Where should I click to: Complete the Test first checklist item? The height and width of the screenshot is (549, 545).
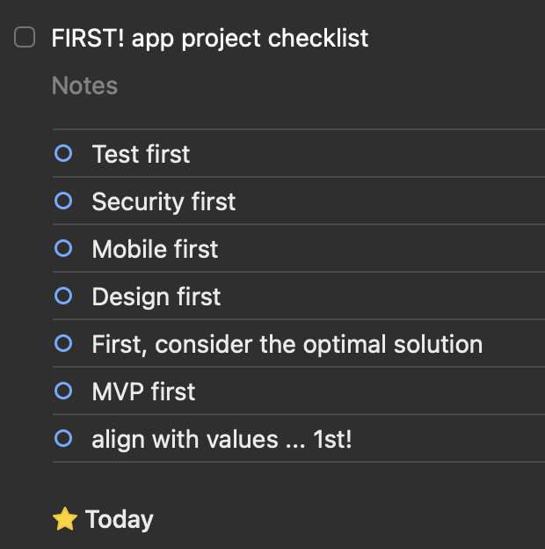pyautogui.click(x=63, y=154)
